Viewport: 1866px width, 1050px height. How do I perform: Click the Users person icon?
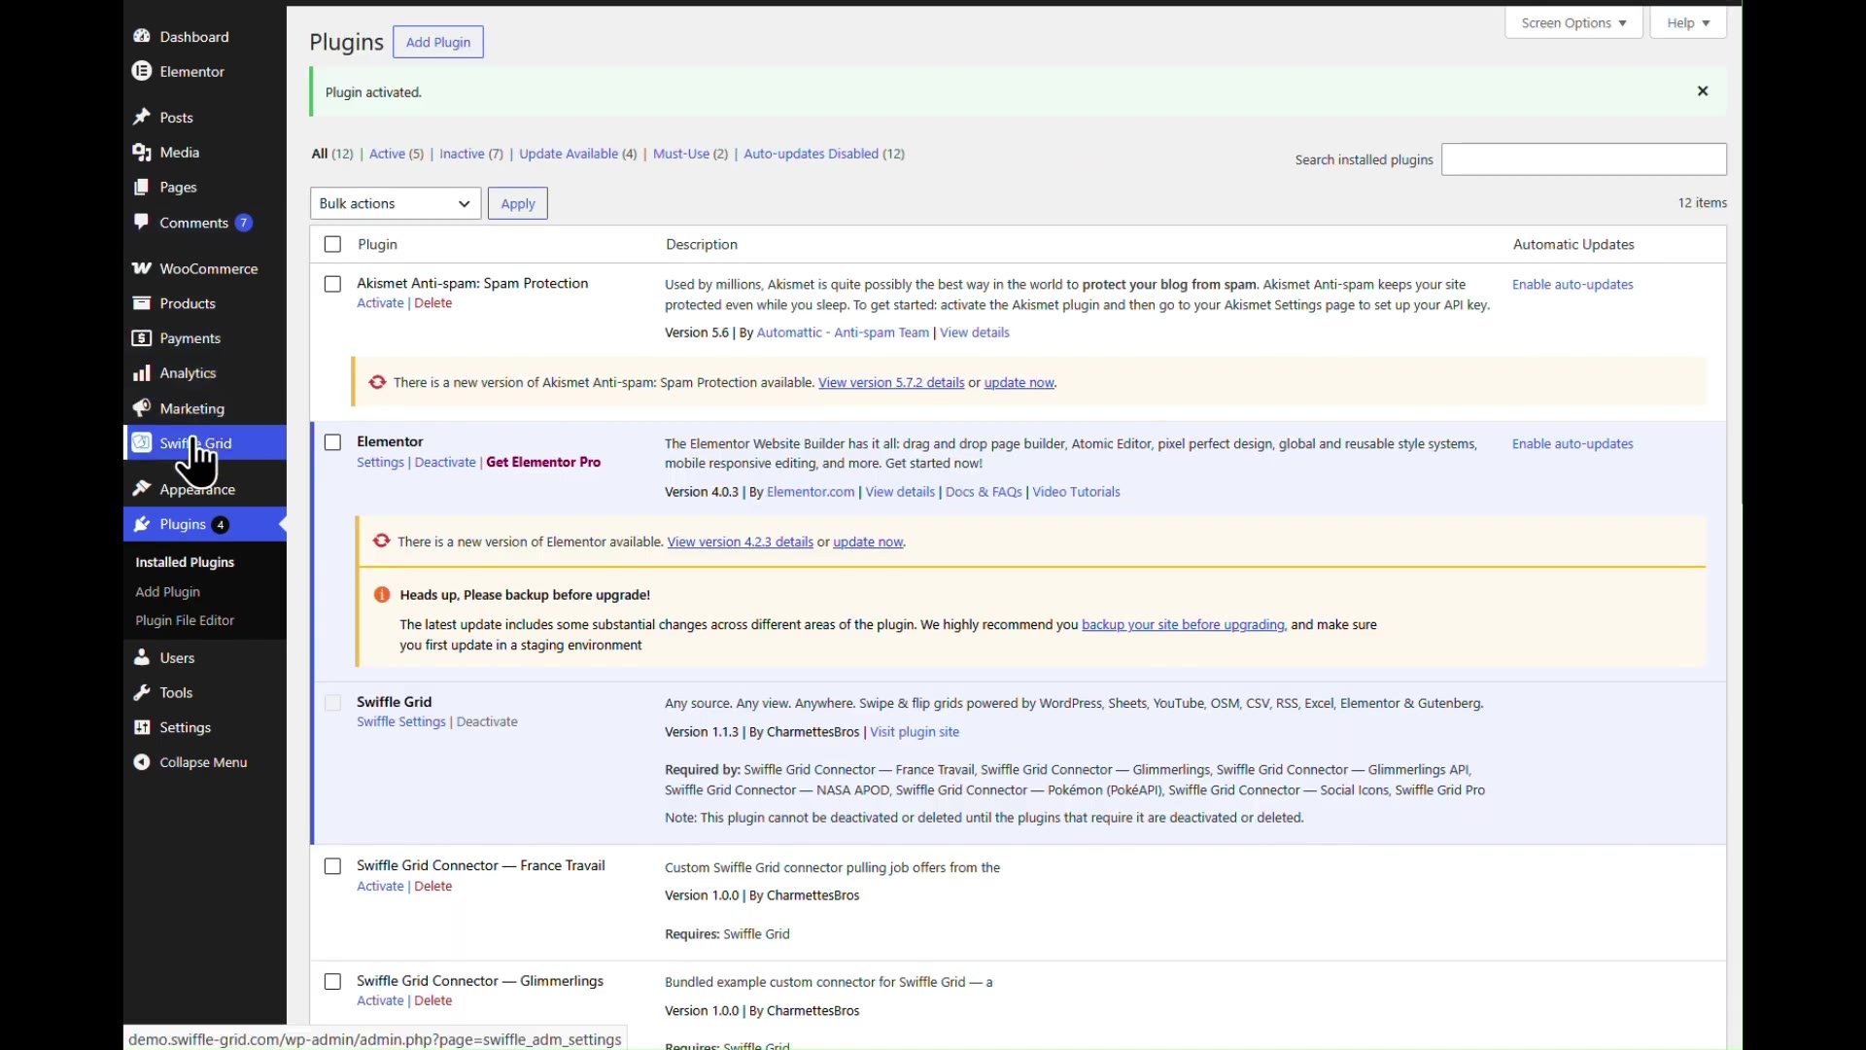(142, 657)
